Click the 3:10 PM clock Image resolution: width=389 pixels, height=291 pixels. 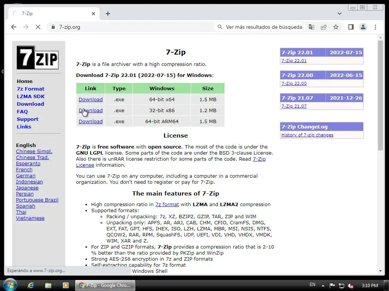tap(370, 286)
